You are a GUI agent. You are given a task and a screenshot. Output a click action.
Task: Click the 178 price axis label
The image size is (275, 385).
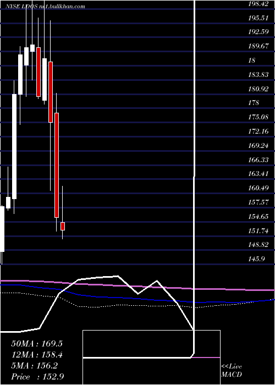click(x=254, y=102)
